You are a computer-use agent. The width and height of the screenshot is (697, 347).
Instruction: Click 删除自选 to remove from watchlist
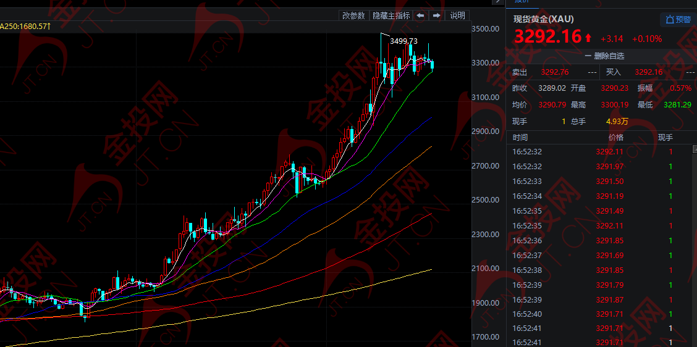point(604,56)
